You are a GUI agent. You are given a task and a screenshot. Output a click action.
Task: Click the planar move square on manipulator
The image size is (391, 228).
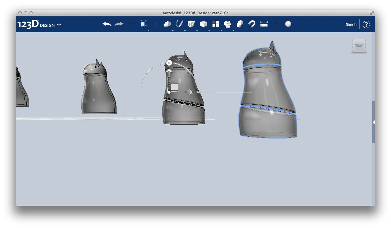(x=175, y=87)
